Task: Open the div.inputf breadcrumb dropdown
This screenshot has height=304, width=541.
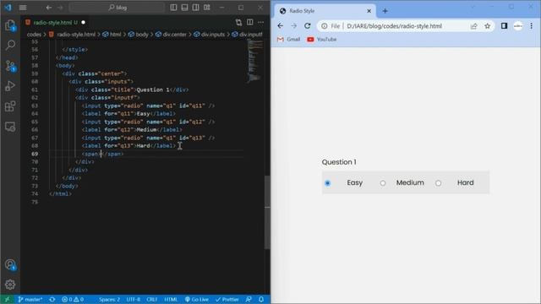Action: tap(248, 34)
